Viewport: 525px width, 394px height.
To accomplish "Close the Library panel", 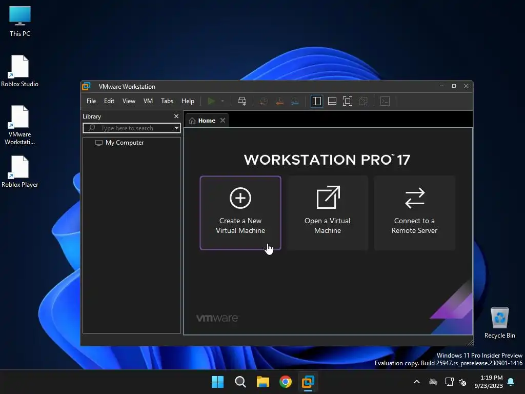I will (176, 116).
